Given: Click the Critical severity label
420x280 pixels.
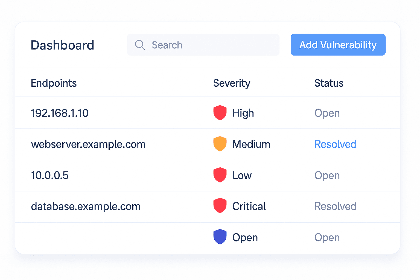Looking at the screenshot, I should pos(249,206).
